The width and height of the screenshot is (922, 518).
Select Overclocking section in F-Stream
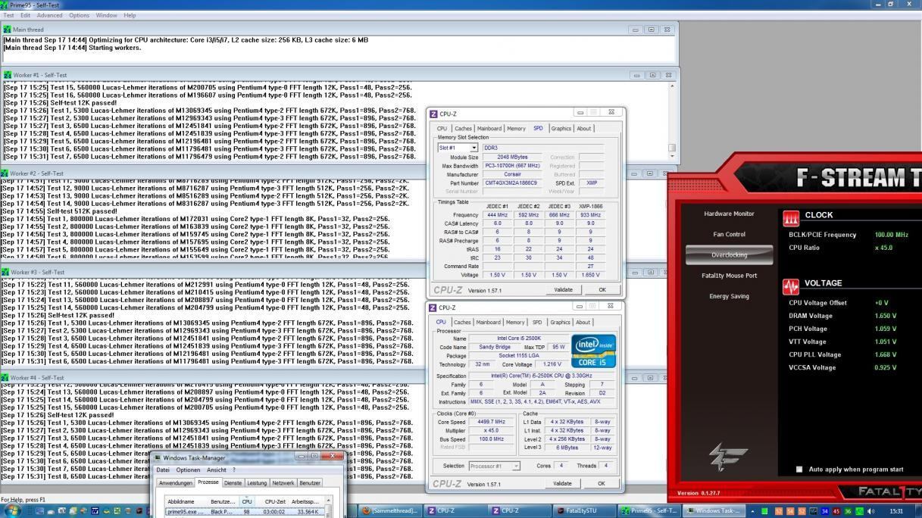(x=729, y=255)
